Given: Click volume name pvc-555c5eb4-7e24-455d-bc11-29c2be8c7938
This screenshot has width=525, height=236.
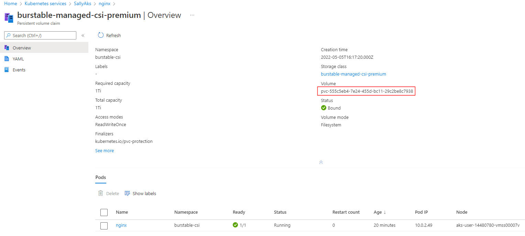Looking at the screenshot, I should (367, 91).
